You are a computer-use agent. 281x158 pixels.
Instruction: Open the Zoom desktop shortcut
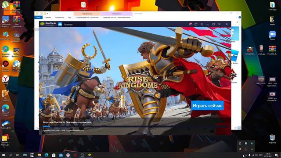pos(272,35)
